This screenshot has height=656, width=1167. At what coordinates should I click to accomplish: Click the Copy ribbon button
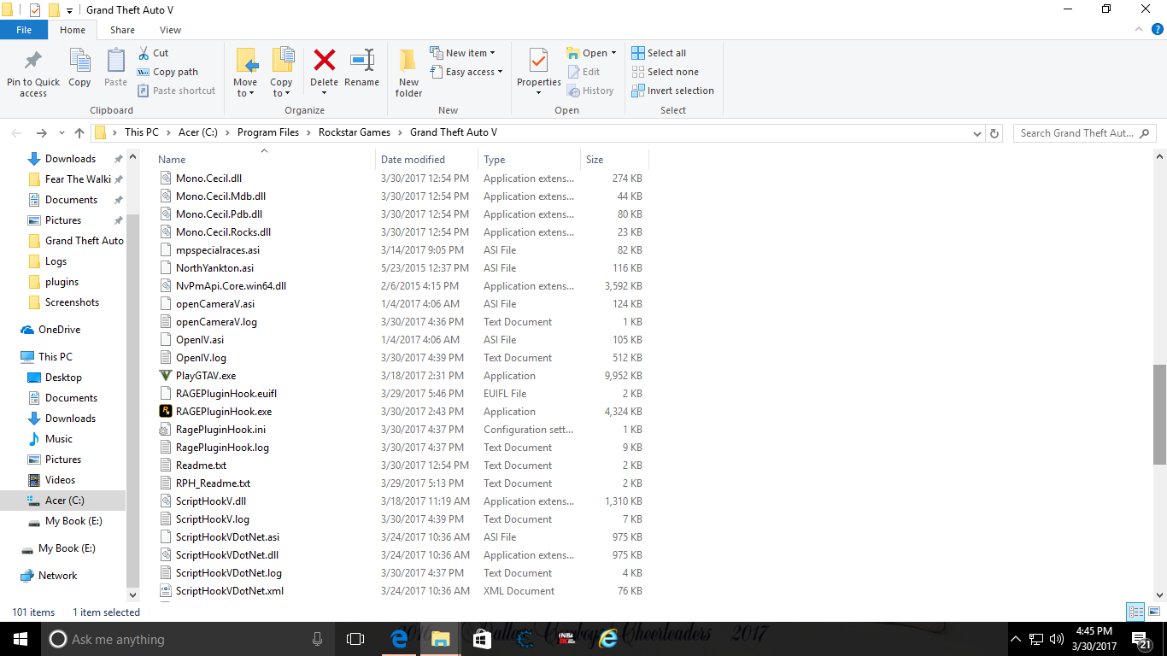[79, 68]
